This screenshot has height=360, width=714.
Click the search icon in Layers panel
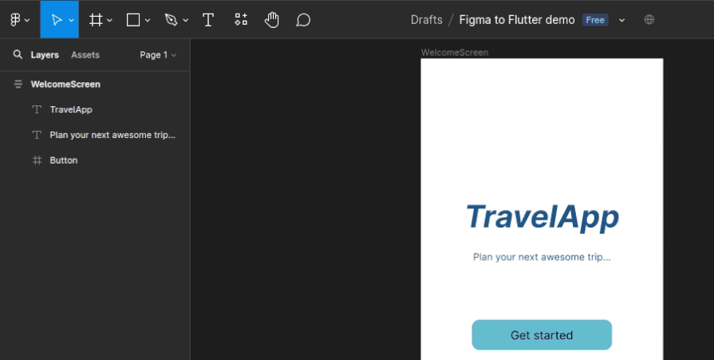click(x=18, y=55)
